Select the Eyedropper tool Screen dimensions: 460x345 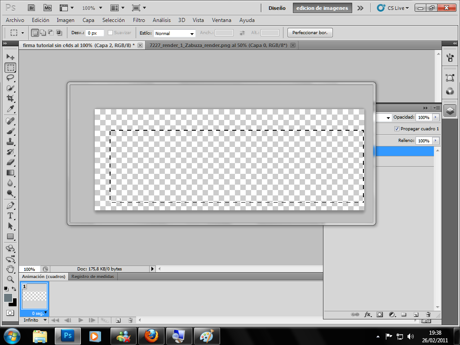[x=10, y=109]
